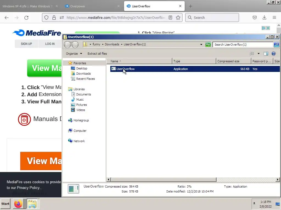Viewport: 281px width, 210px height.
Task: Close the Windows XP 4 Life tab
Action: (57, 6)
